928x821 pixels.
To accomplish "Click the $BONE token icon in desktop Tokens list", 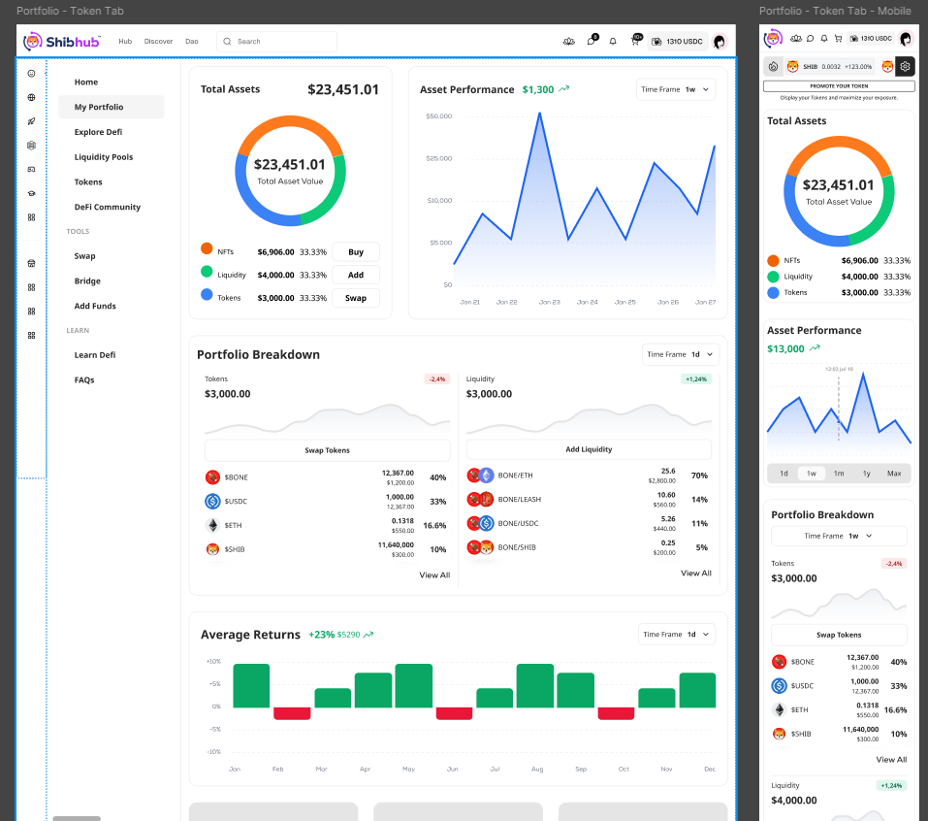I will click(212, 476).
